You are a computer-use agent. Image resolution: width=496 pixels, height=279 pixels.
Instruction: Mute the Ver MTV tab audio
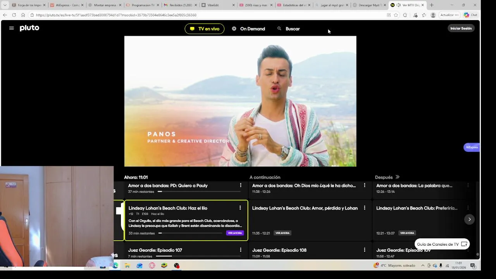(x=398, y=5)
